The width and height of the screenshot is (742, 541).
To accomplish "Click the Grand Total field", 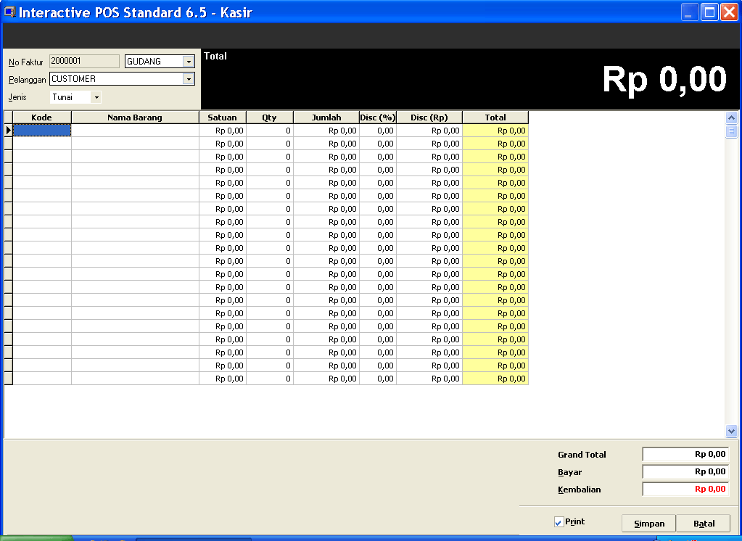I will pyautogui.click(x=685, y=455).
